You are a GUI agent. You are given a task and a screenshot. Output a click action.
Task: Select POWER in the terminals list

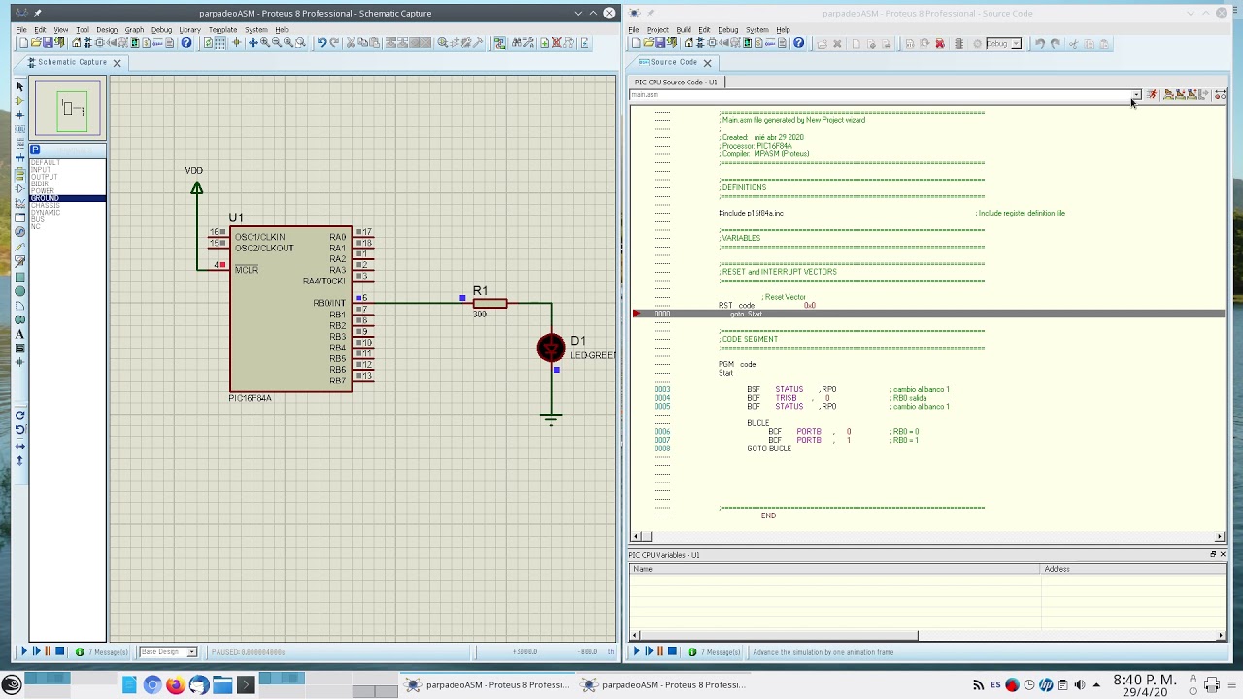click(x=68, y=191)
